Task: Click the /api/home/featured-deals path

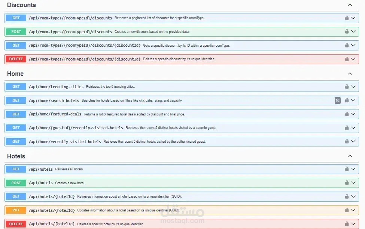Action: coord(55,114)
